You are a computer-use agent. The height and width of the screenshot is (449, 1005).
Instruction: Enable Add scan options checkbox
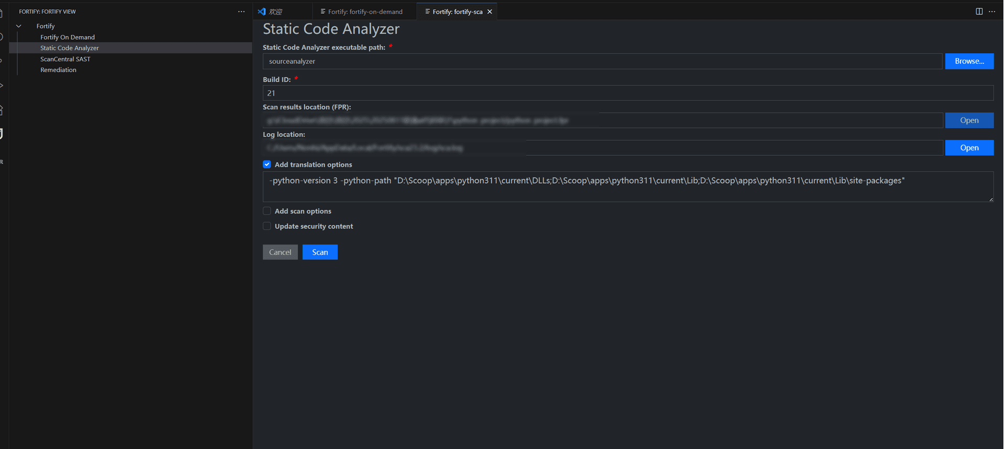point(267,211)
